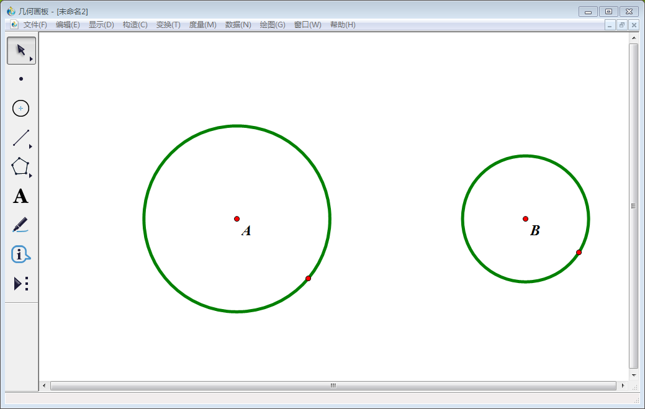Open the 显示(D) menu

tap(101, 25)
